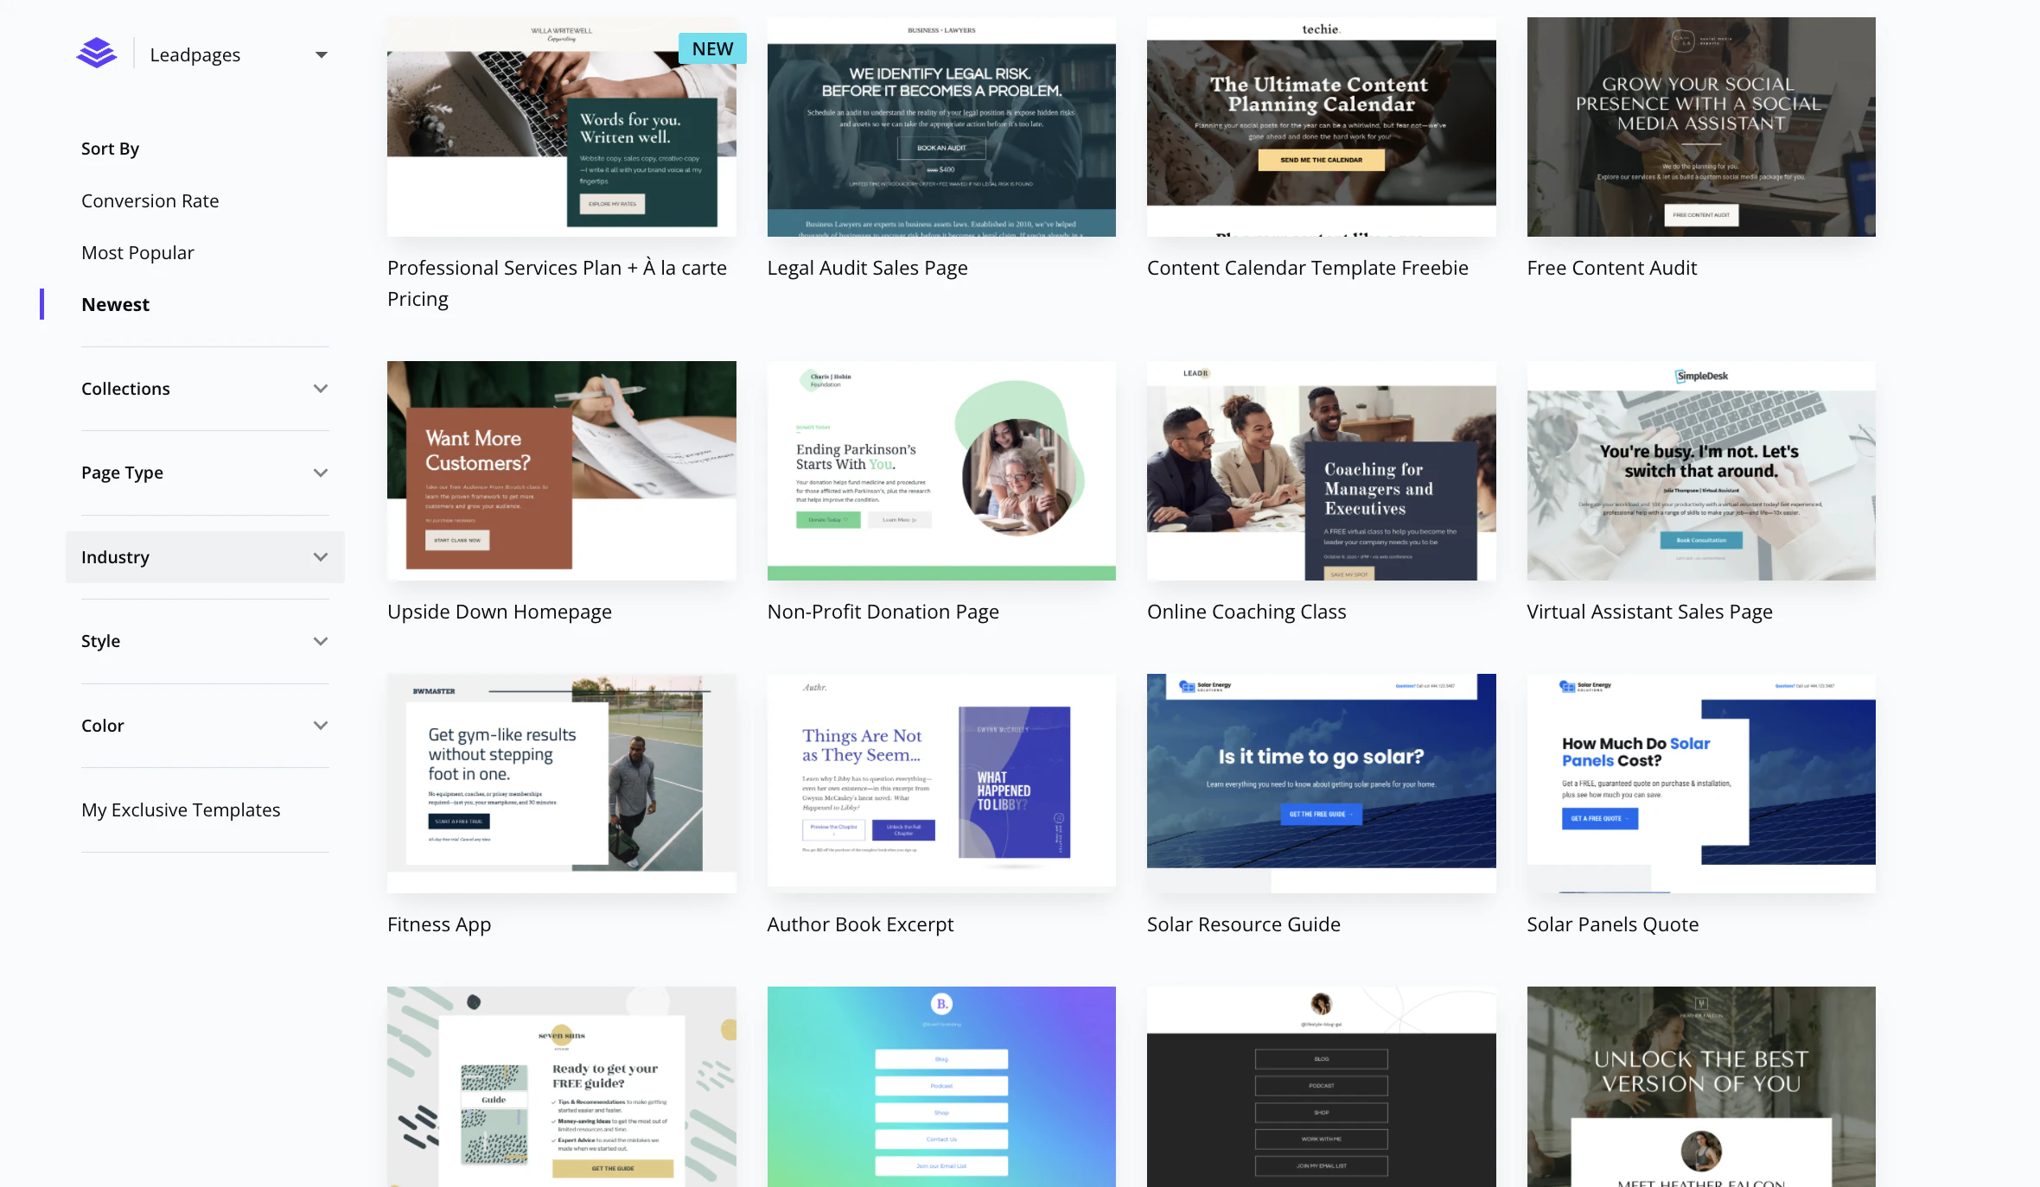
Task: Open the Upside Down Homepage template
Action: (561, 471)
